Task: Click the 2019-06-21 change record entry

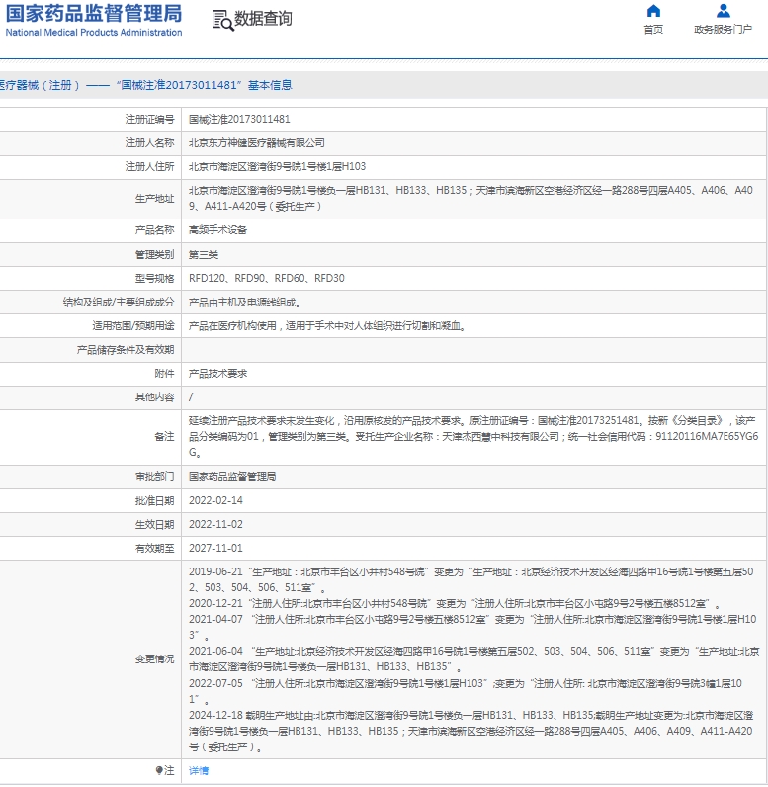Action: click(x=470, y=579)
